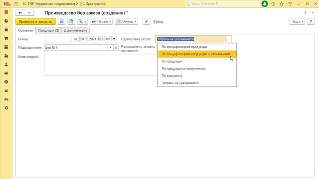Open the create-based-on dropdown icon
319x179 pixels.
tap(82, 21)
